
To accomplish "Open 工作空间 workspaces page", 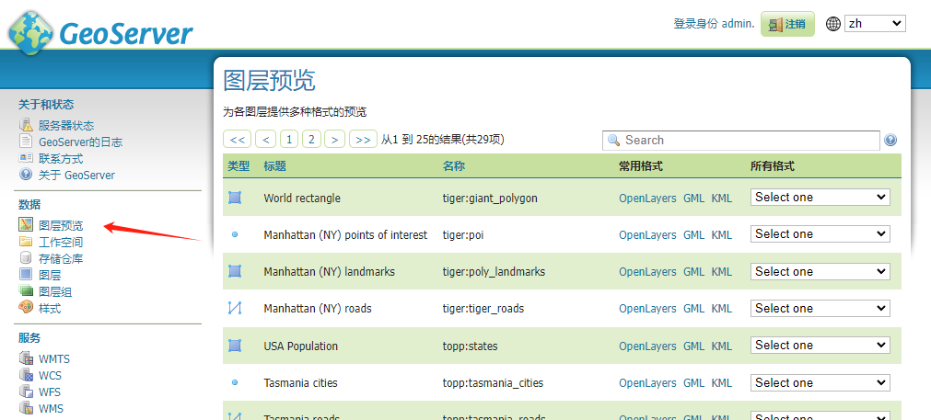I will click(x=61, y=243).
